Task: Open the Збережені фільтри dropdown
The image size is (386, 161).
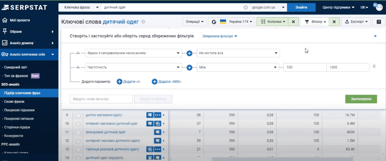Action: coord(220,36)
